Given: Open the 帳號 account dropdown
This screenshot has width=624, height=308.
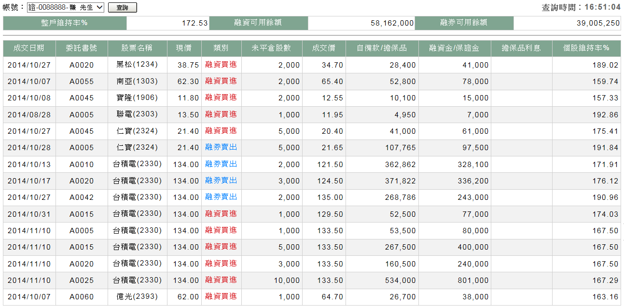Looking at the screenshot, I should click(x=66, y=7).
